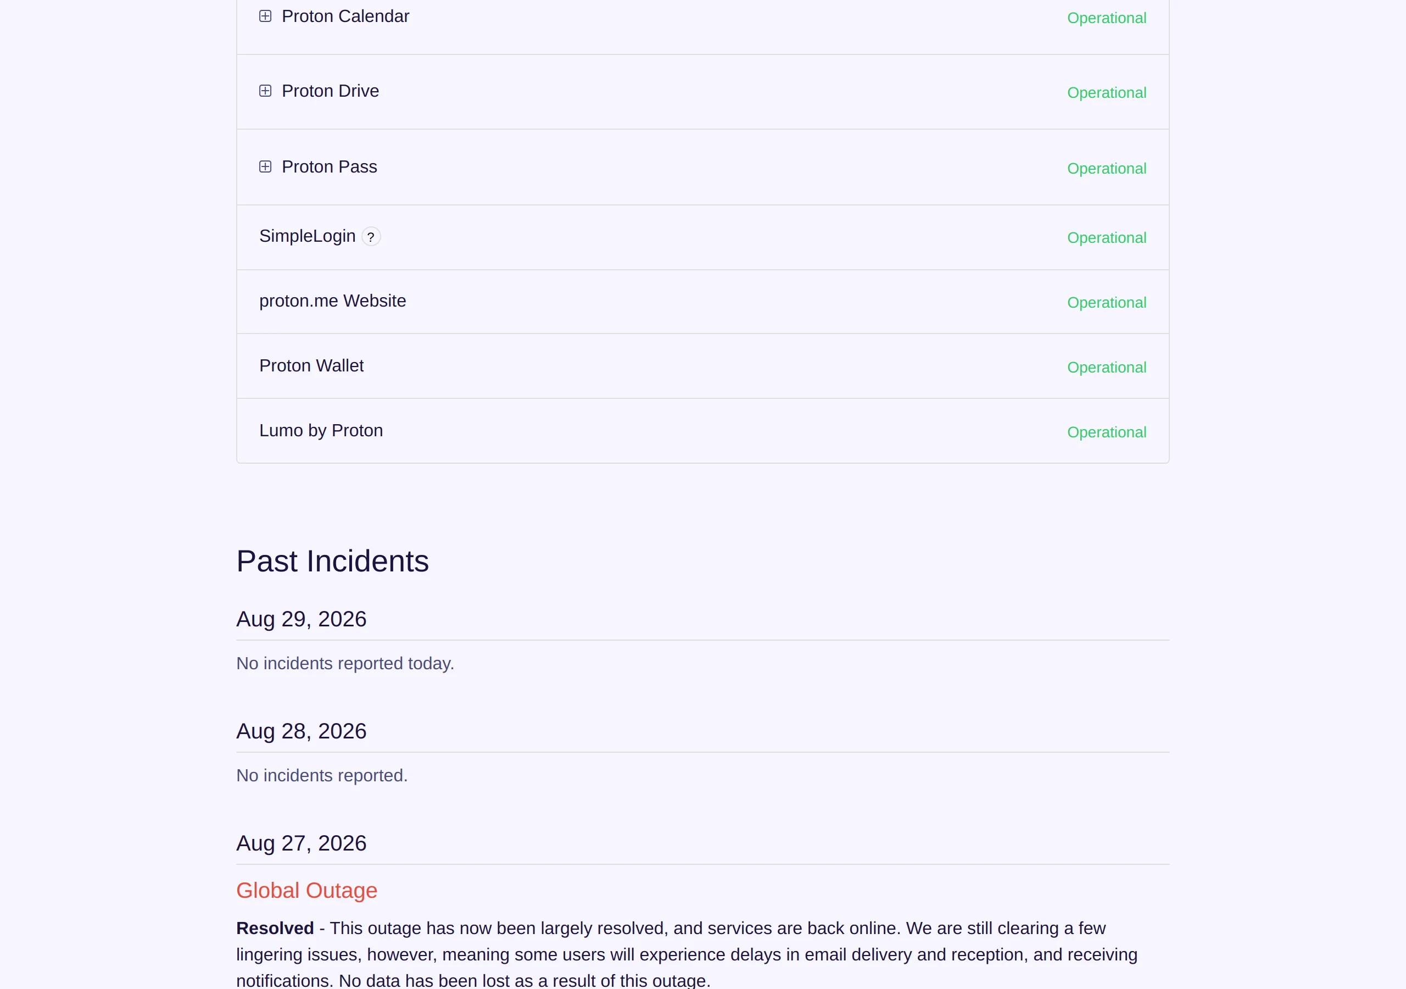Expand the Proton Pass component group
The height and width of the screenshot is (989, 1406).
click(265, 166)
